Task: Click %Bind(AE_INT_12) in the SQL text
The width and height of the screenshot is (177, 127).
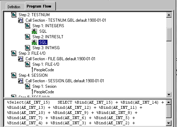Action: [72, 107]
